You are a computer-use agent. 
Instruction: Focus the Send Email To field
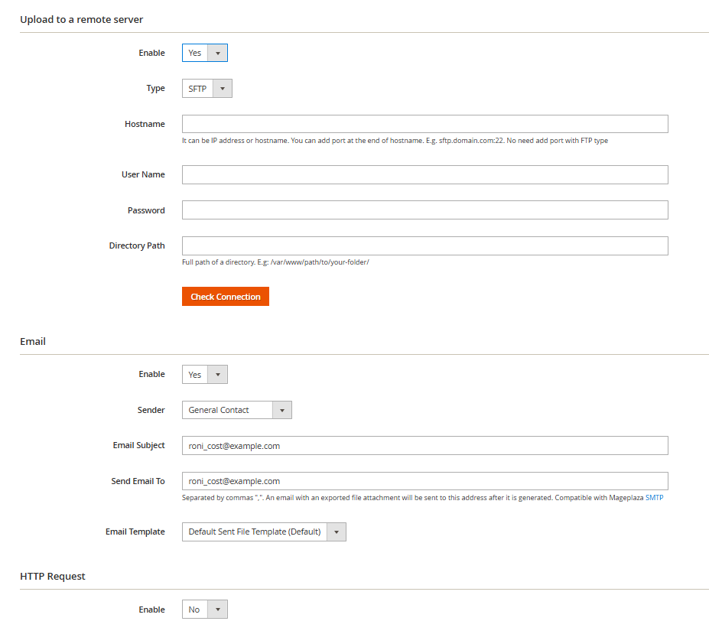click(424, 481)
